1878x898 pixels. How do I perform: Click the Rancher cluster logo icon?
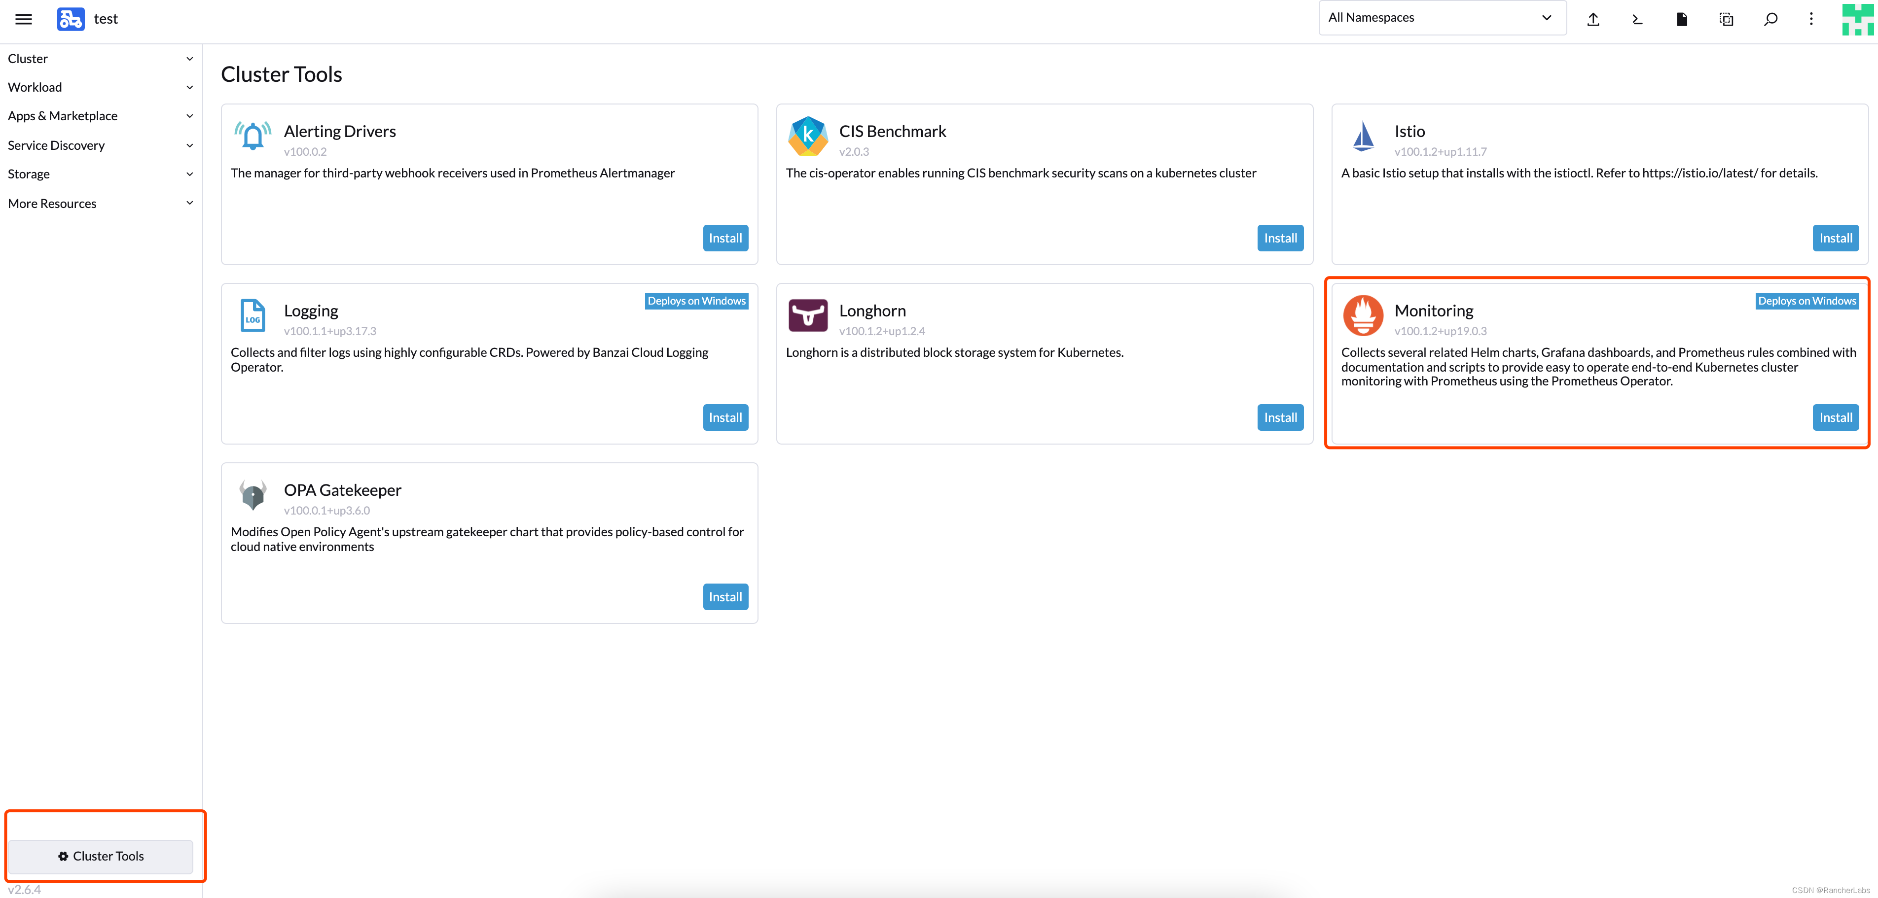(x=71, y=19)
